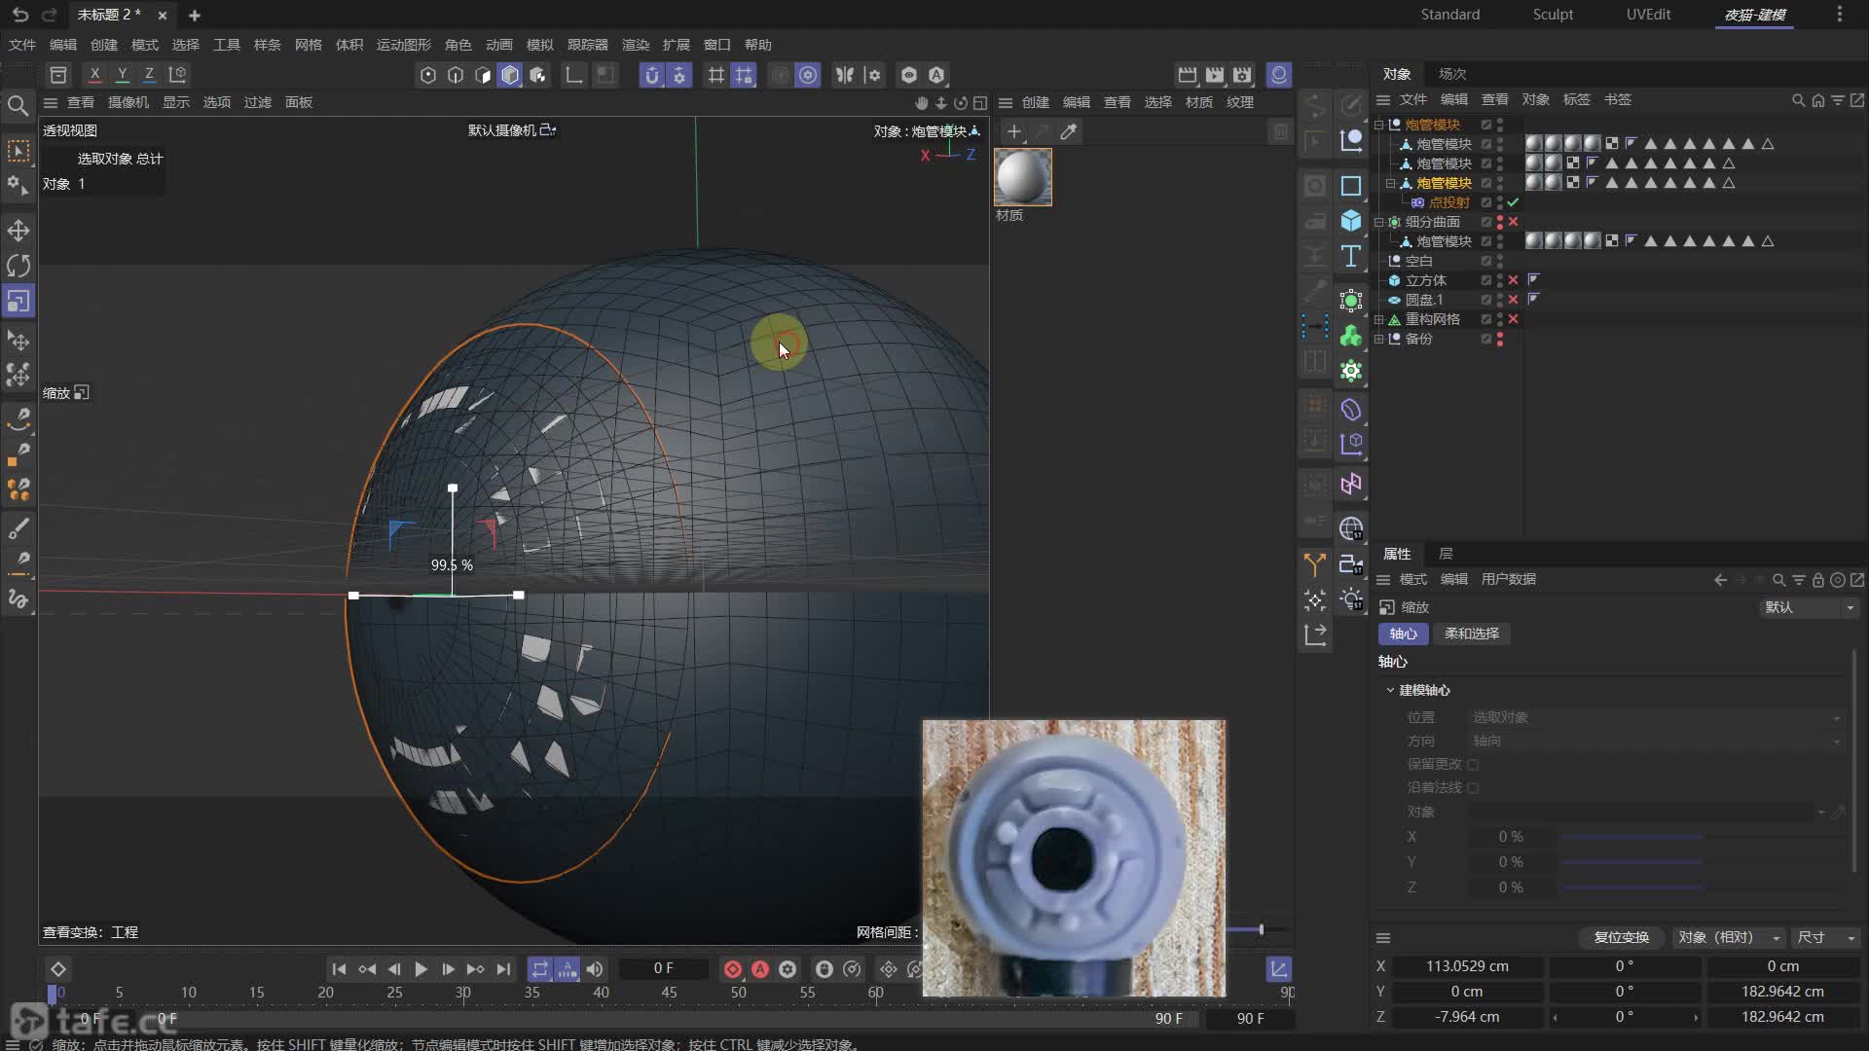Open the 运动图形 main menu
1869x1051 pixels.
coord(404,45)
